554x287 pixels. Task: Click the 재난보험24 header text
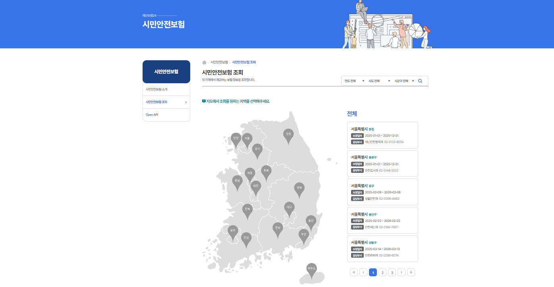[x=149, y=15]
